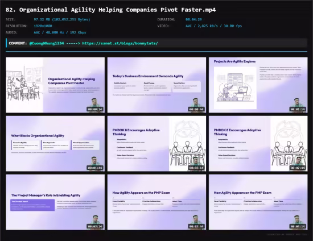The width and height of the screenshot is (313, 241).
Task: Click the 00:01:14 timestamp badge
Action: tap(298, 109)
